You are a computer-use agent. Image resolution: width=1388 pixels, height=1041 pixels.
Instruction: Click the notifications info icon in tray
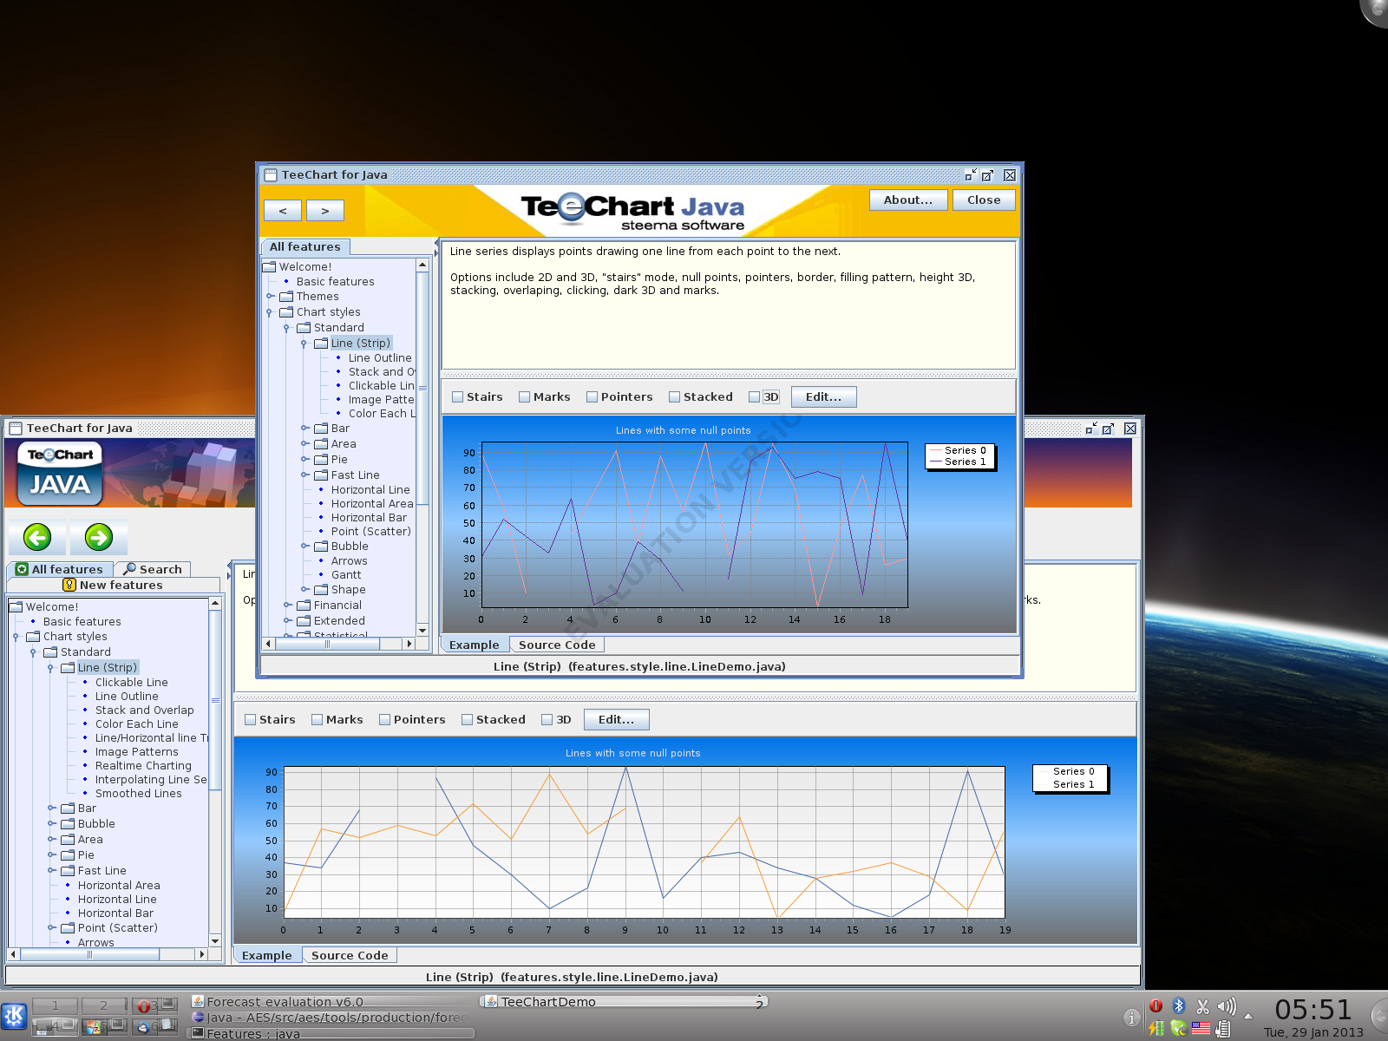click(x=1131, y=1018)
